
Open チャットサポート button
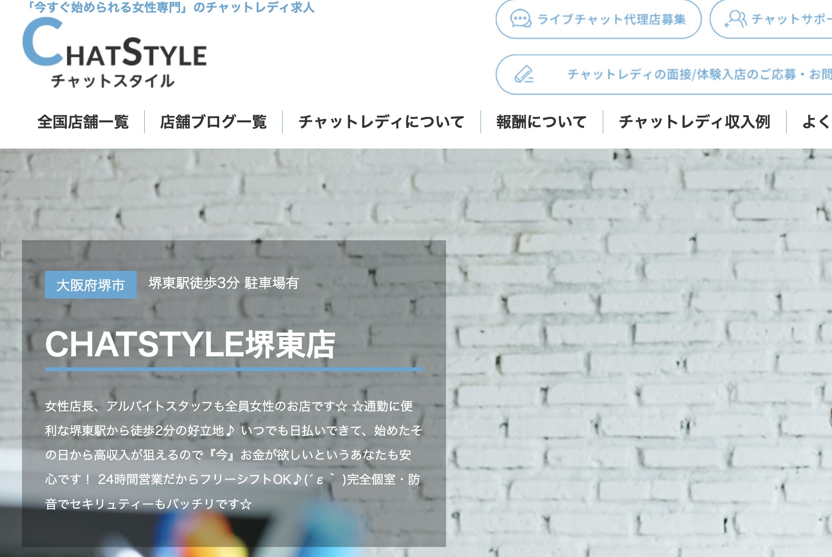771,19
